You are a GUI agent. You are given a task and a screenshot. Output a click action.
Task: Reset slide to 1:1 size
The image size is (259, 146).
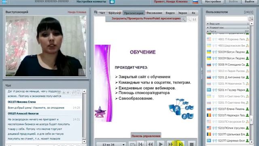coord(194,19)
